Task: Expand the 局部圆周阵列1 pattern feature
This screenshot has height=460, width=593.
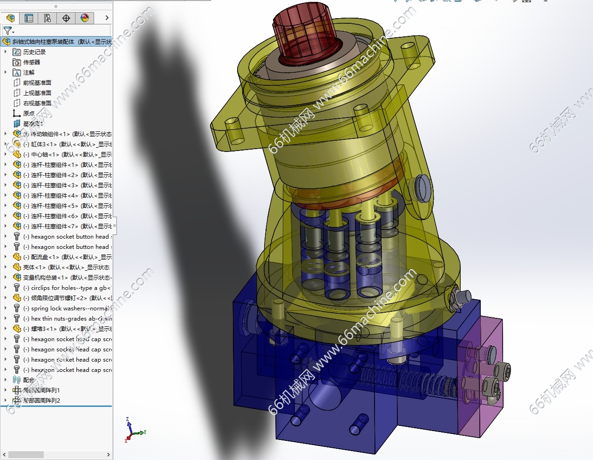Action: coord(6,390)
